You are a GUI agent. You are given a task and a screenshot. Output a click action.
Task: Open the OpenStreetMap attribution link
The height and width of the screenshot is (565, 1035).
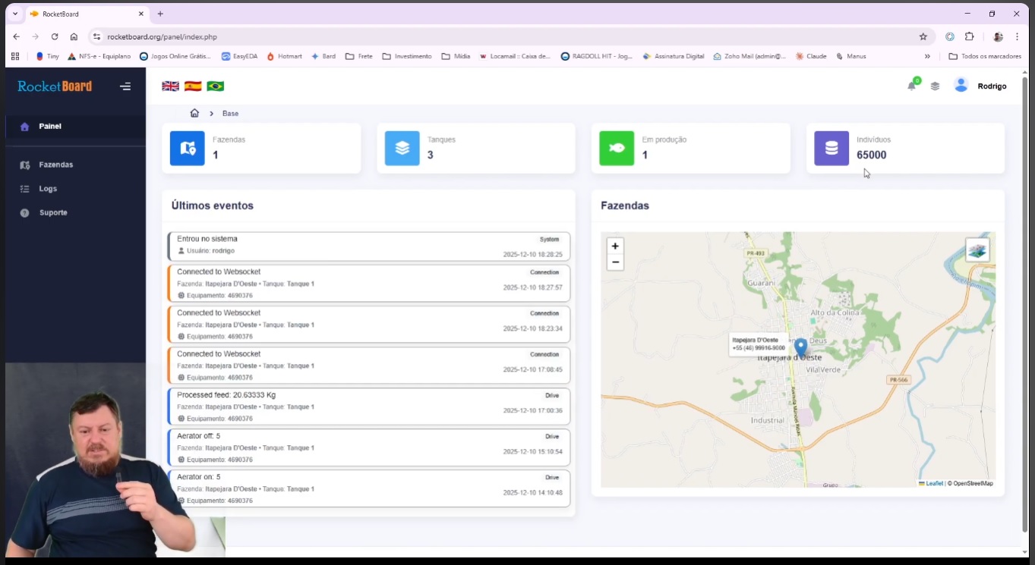click(x=972, y=483)
